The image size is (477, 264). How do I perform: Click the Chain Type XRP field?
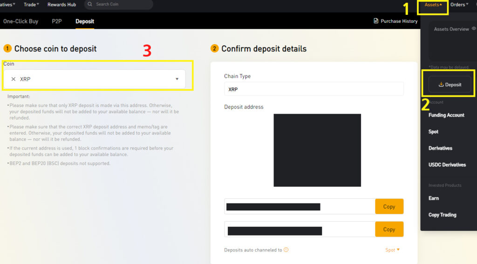point(313,89)
